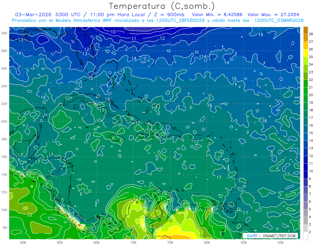
Task: Click the gray legend swatch between 3 and 4
Action: coord(306,221)
